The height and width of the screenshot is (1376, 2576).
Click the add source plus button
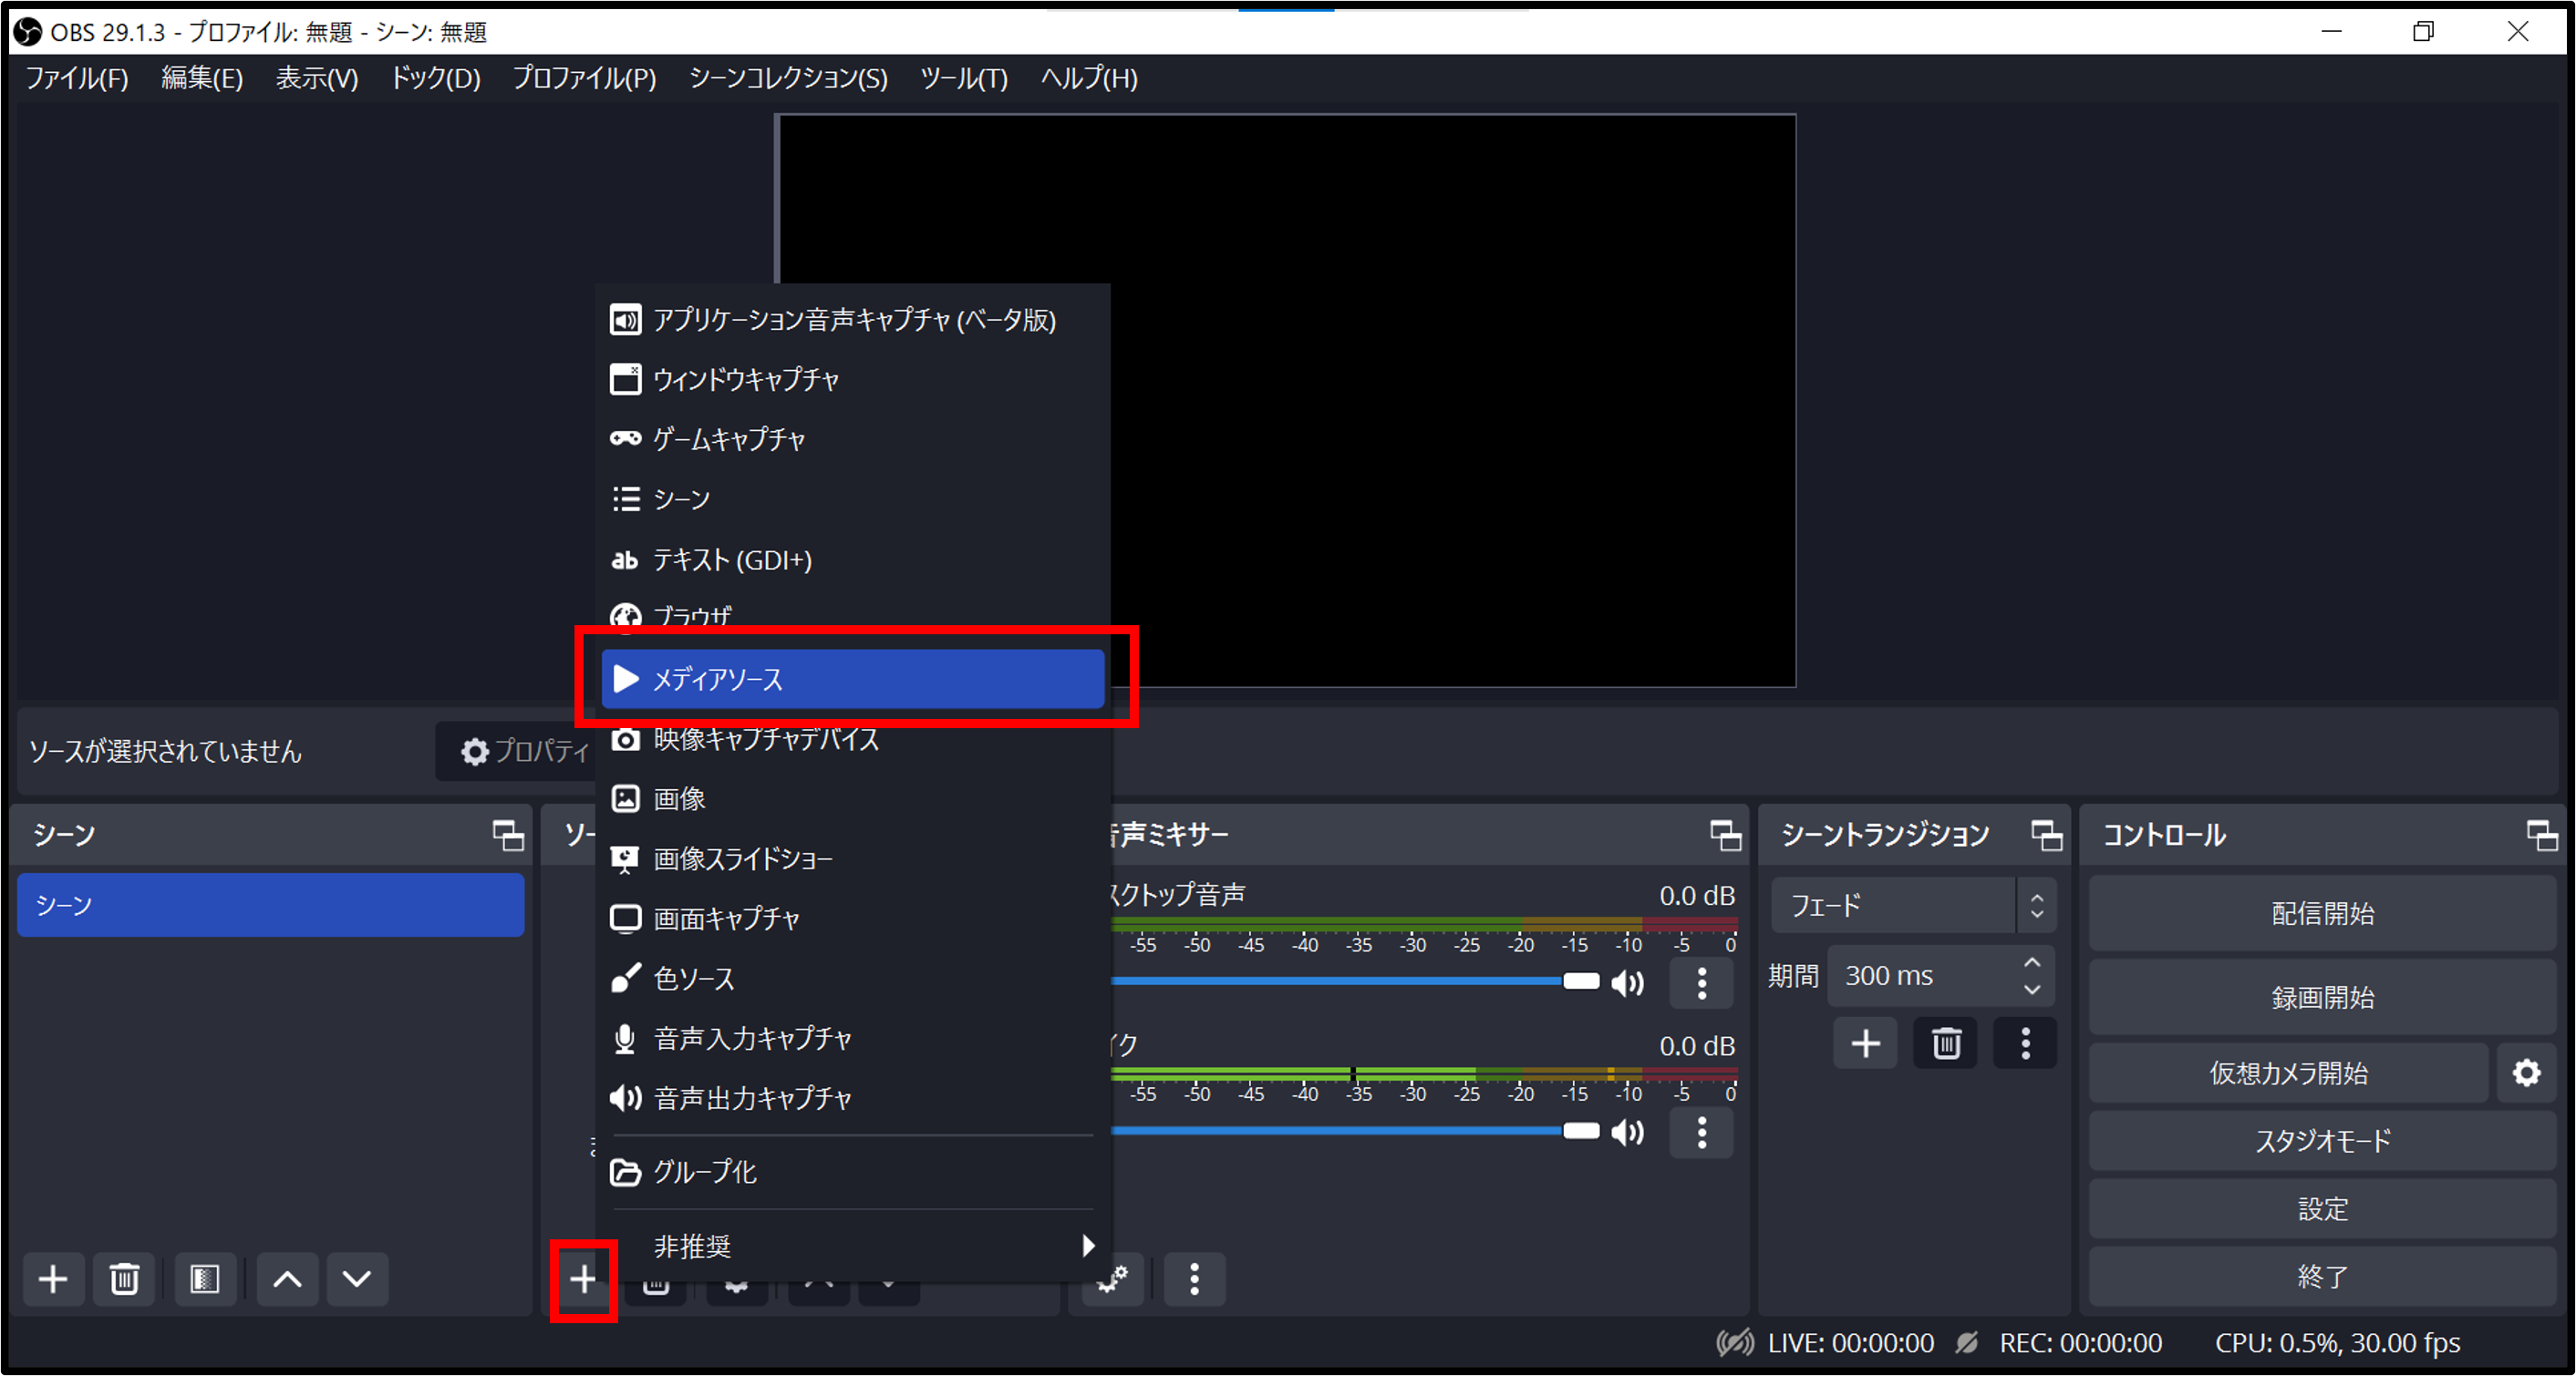[x=583, y=1278]
